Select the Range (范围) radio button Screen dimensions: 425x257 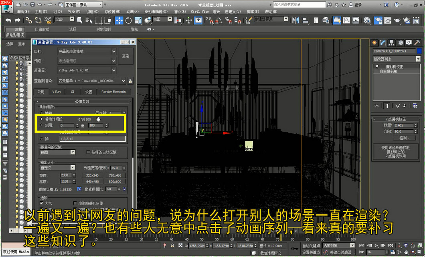pos(41,125)
